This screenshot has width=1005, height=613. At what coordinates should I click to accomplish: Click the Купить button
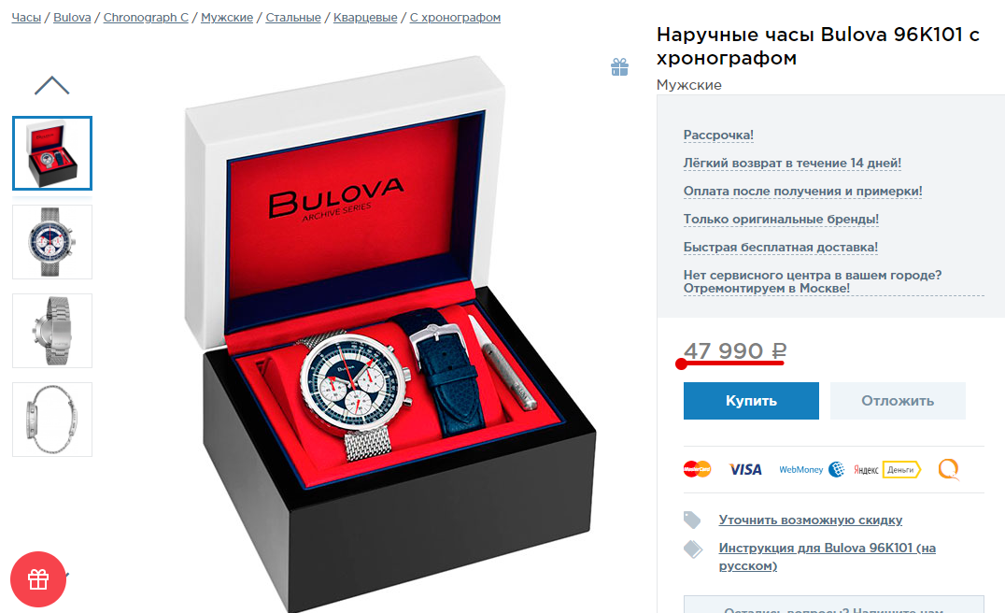coord(751,401)
